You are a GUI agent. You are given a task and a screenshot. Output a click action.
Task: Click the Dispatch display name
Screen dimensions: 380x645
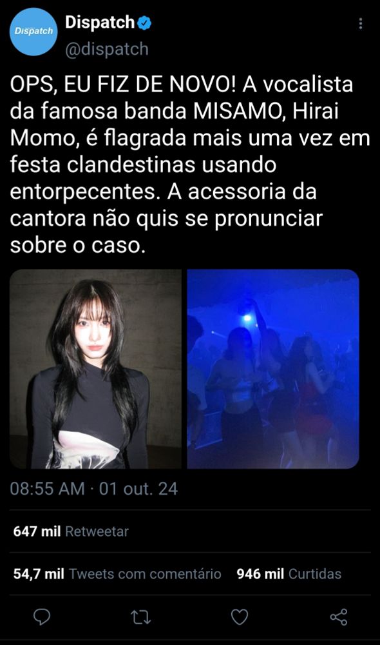[100, 22]
